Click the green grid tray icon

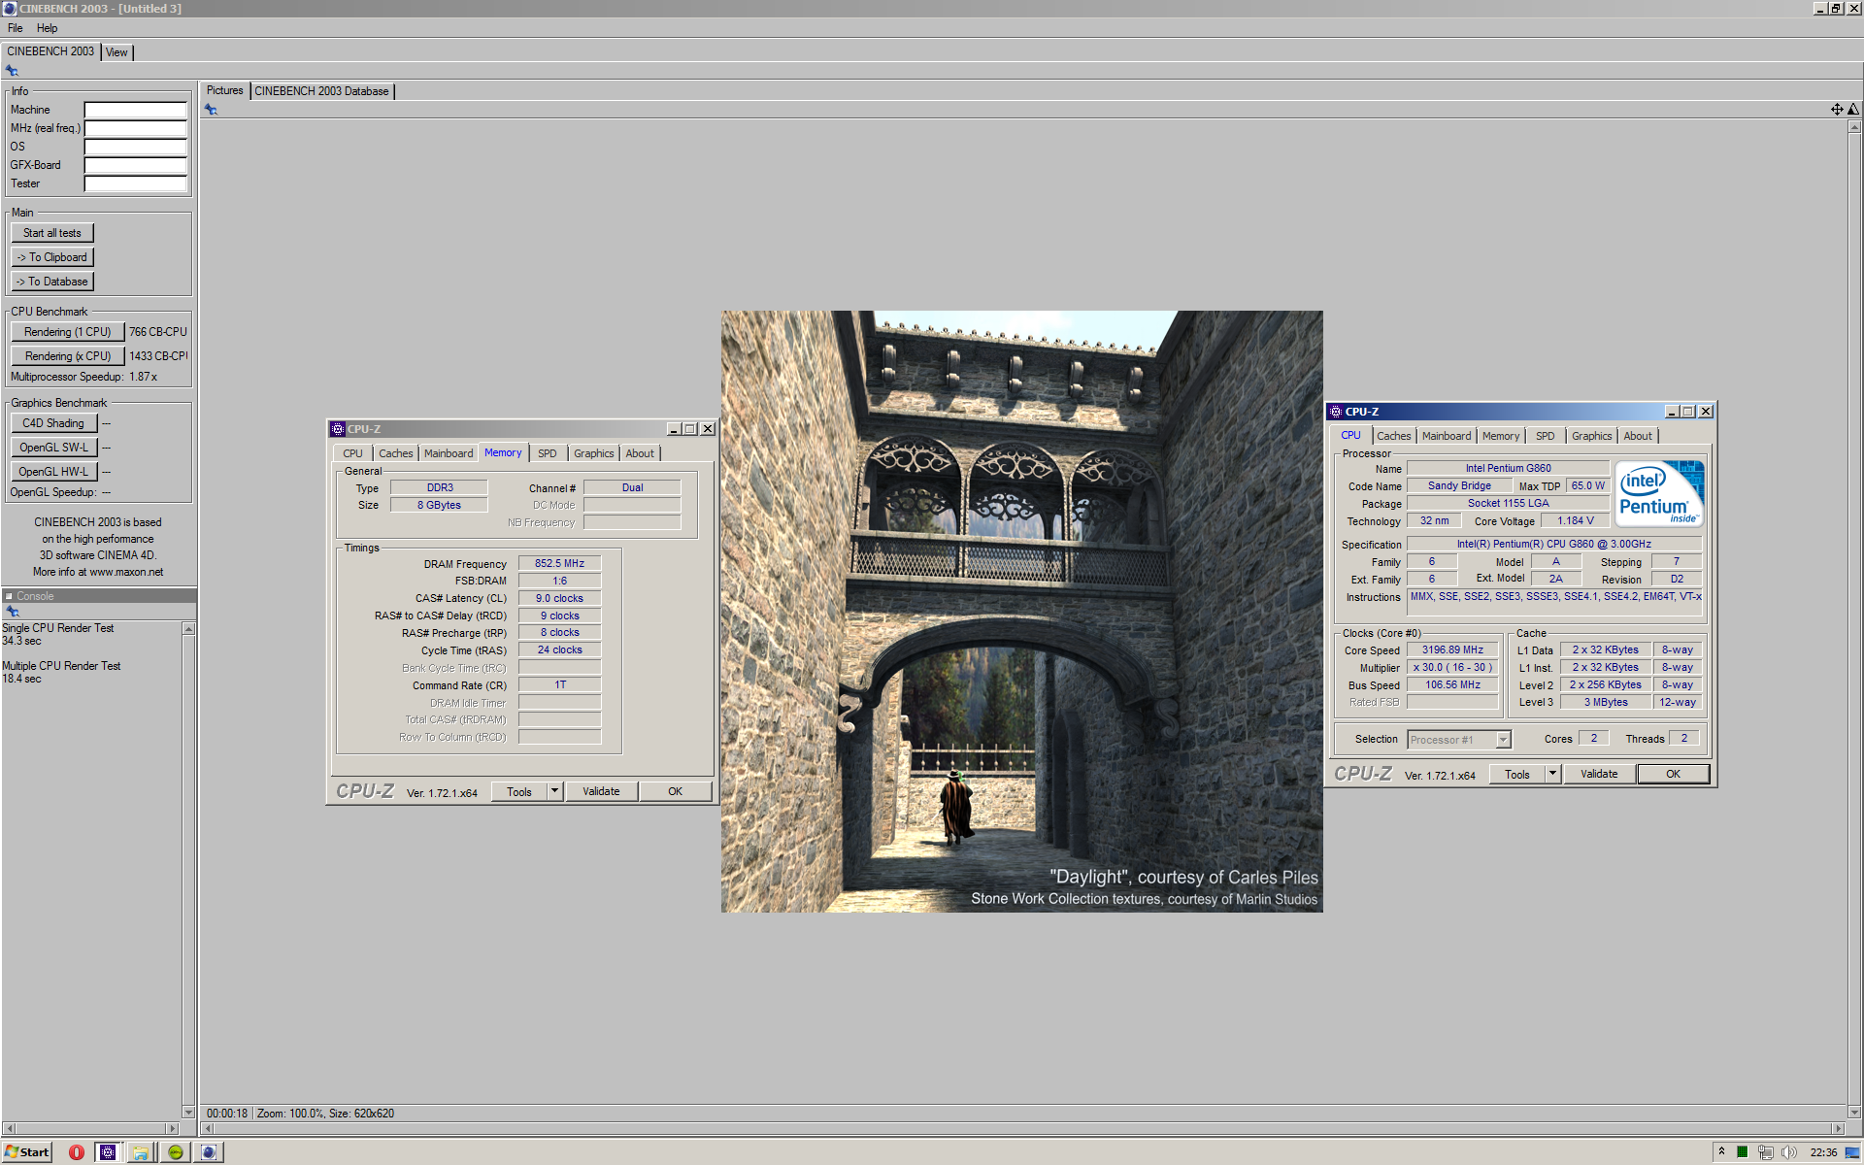pos(1742,1152)
